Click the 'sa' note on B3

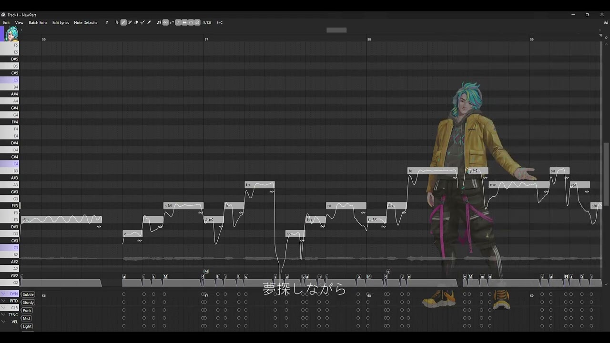tap(559, 171)
